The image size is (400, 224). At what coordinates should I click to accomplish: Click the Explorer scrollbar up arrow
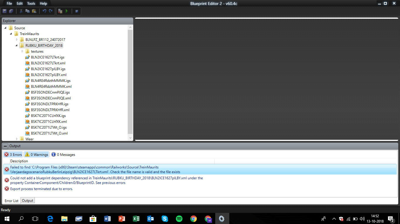pyautogui.click(x=130, y=27)
